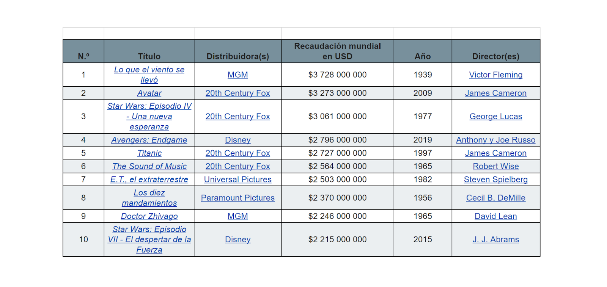
Task: Click the year 1982 cell
Action: 423,179
